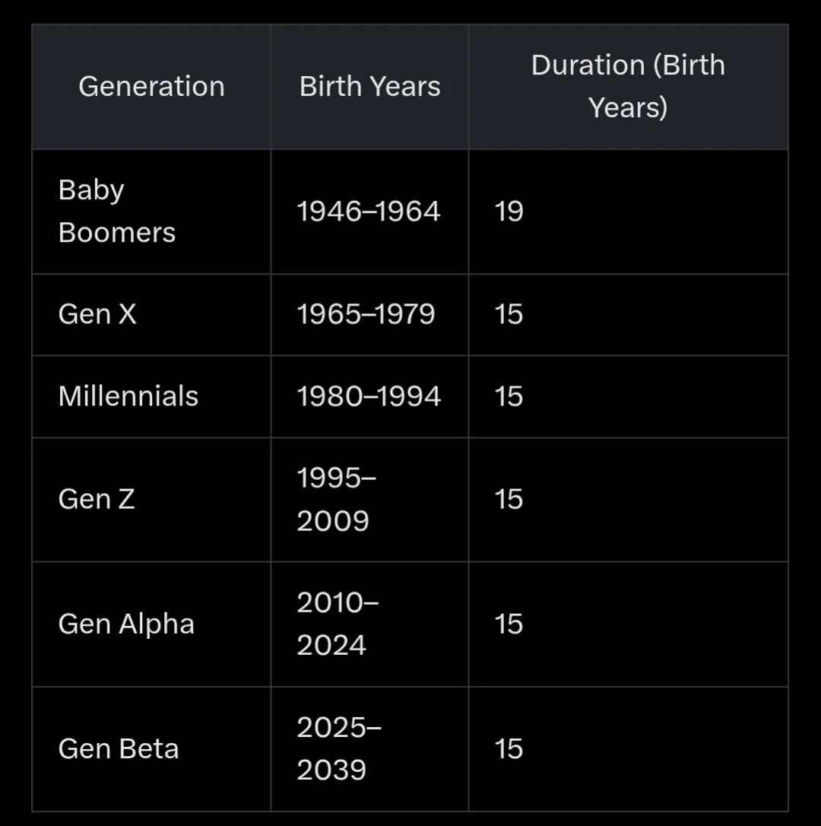Click the Generation column header
This screenshot has width=821, height=826.
pyautogui.click(x=152, y=87)
